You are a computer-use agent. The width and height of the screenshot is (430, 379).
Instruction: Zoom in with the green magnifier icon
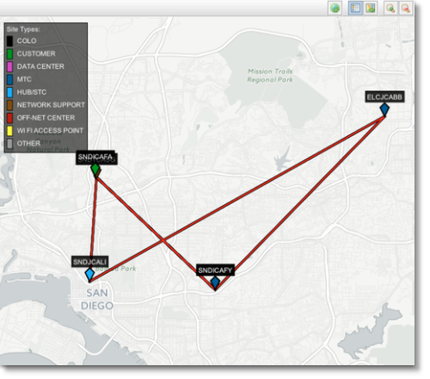tap(390, 8)
